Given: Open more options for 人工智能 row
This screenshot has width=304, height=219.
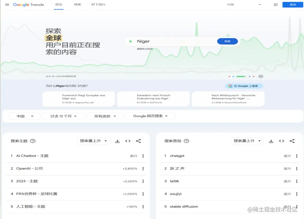Looking at the screenshot, I should 143,207.
